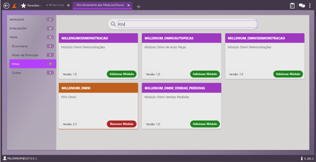Click the Favoritos star icon

click(x=24, y=6)
